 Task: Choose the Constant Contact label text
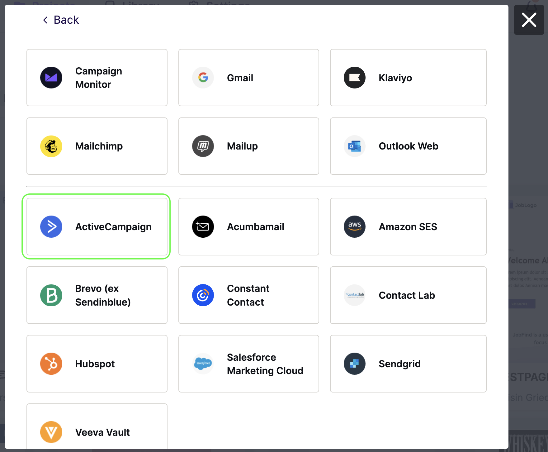pyautogui.click(x=248, y=295)
